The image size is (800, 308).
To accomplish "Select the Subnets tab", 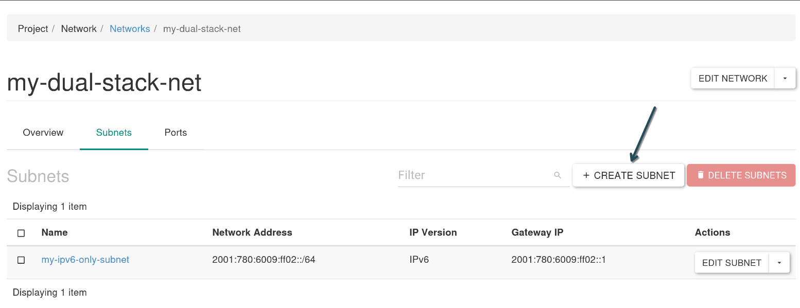I will tap(114, 133).
